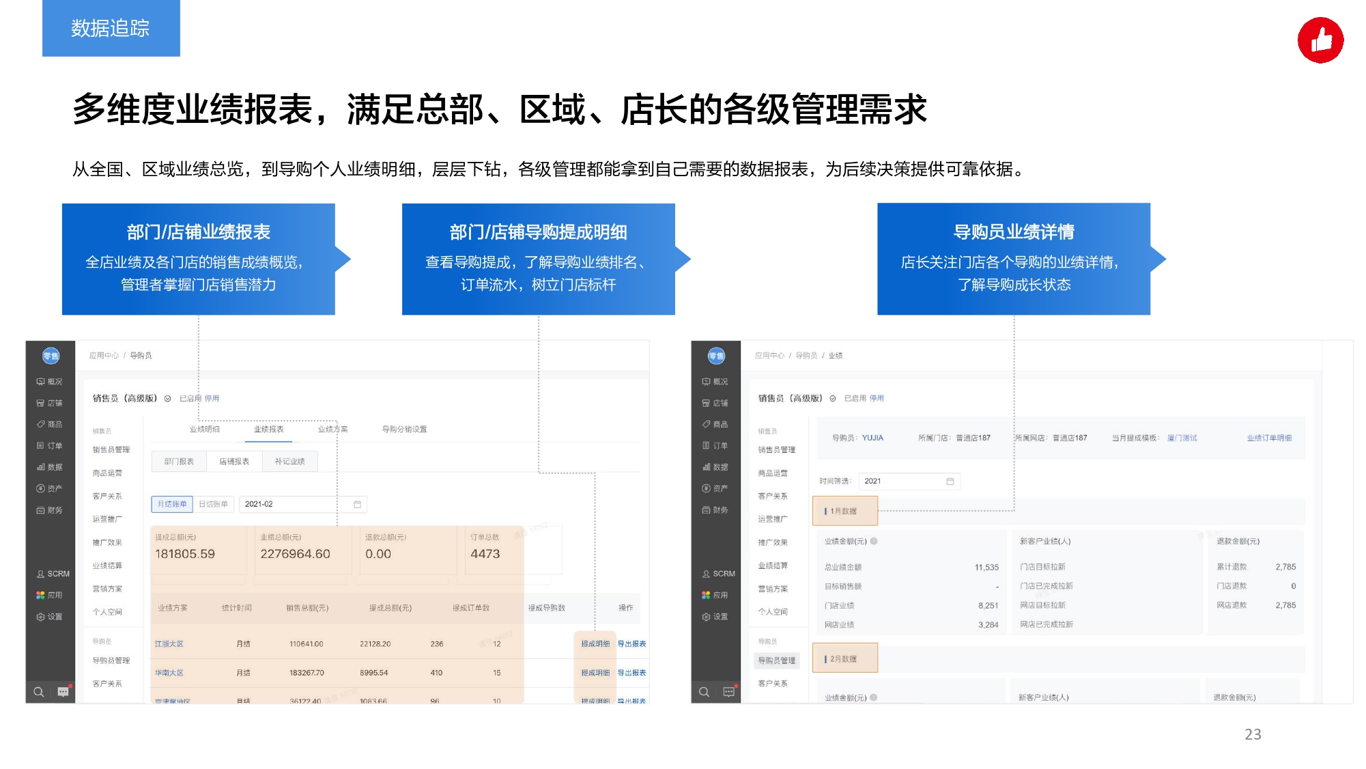
Task: Click 提成明细 in the 江浙大区 row
Action: (x=595, y=644)
